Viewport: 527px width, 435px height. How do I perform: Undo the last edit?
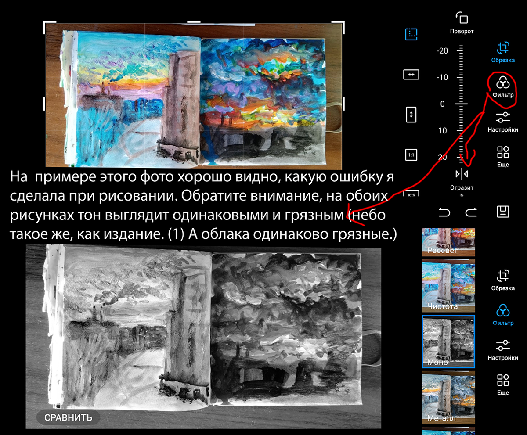pos(445,212)
